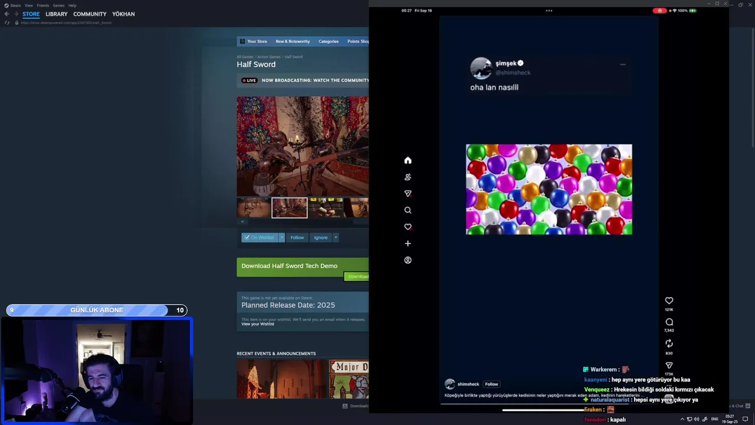Click the Ignore button
The image size is (755, 425).
[321, 237]
